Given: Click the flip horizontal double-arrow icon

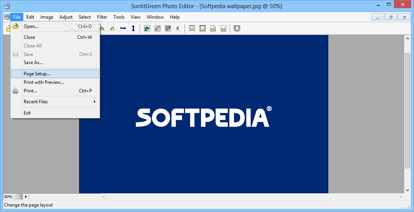Looking at the screenshot, I should pos(123,28).
